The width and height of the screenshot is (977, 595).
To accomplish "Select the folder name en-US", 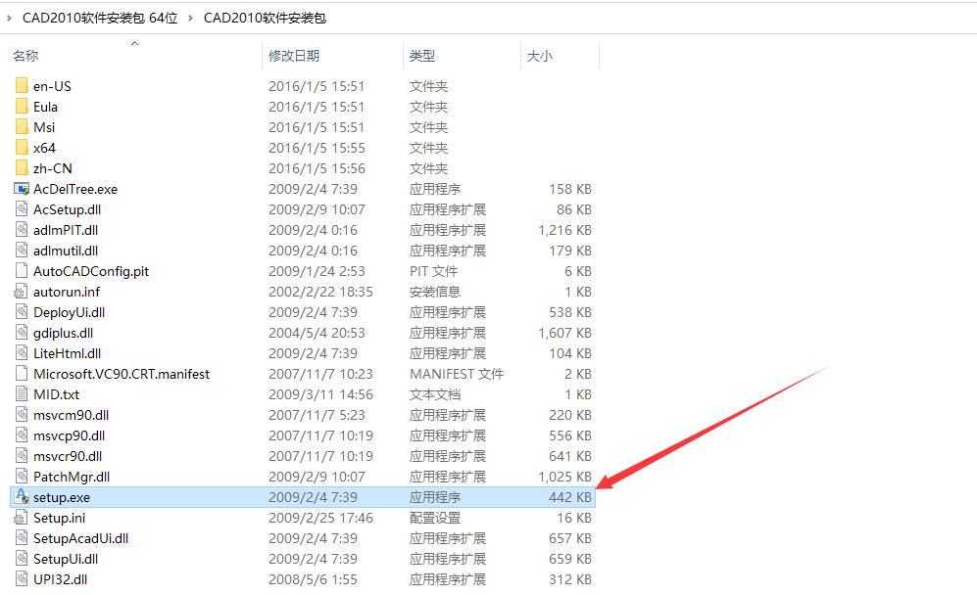I will pos(52,86).
